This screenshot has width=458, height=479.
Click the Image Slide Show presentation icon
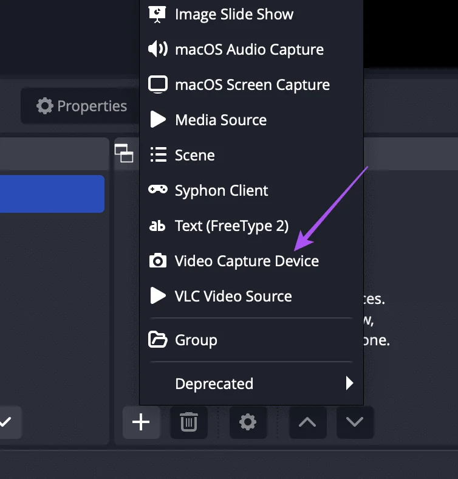[157, 15]
